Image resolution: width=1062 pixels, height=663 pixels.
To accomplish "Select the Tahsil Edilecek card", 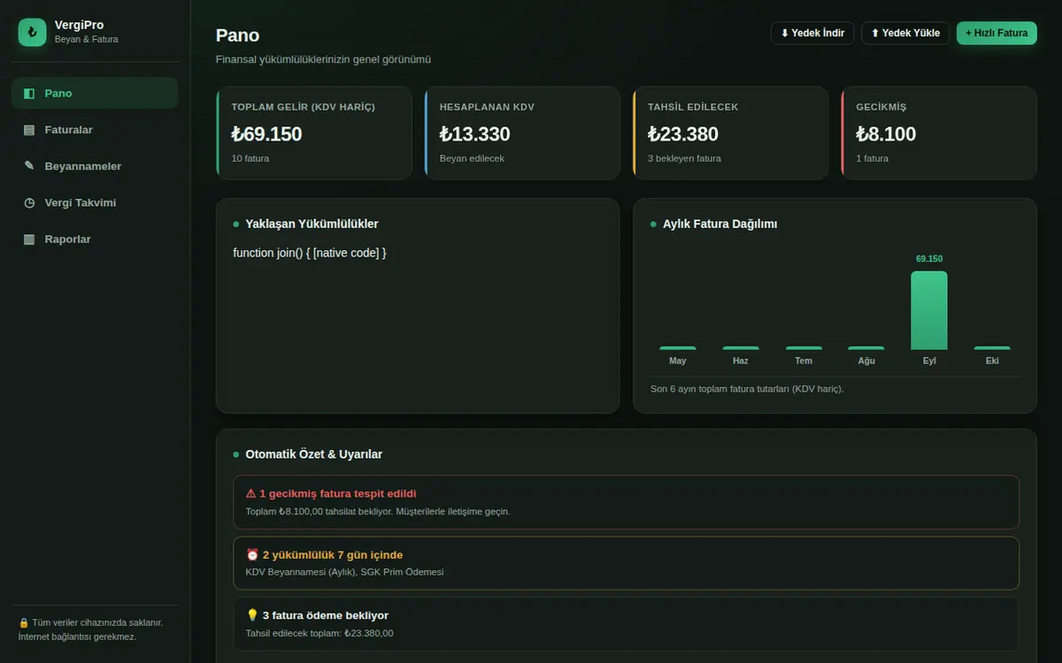I will [730, 133].
